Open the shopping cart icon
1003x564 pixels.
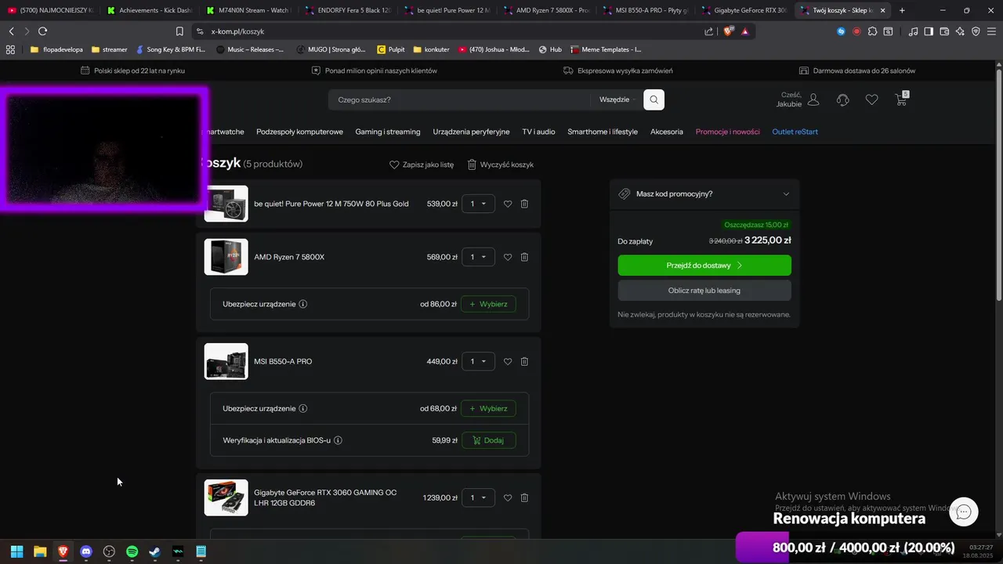pyautogui.click(x=901, y=99)
